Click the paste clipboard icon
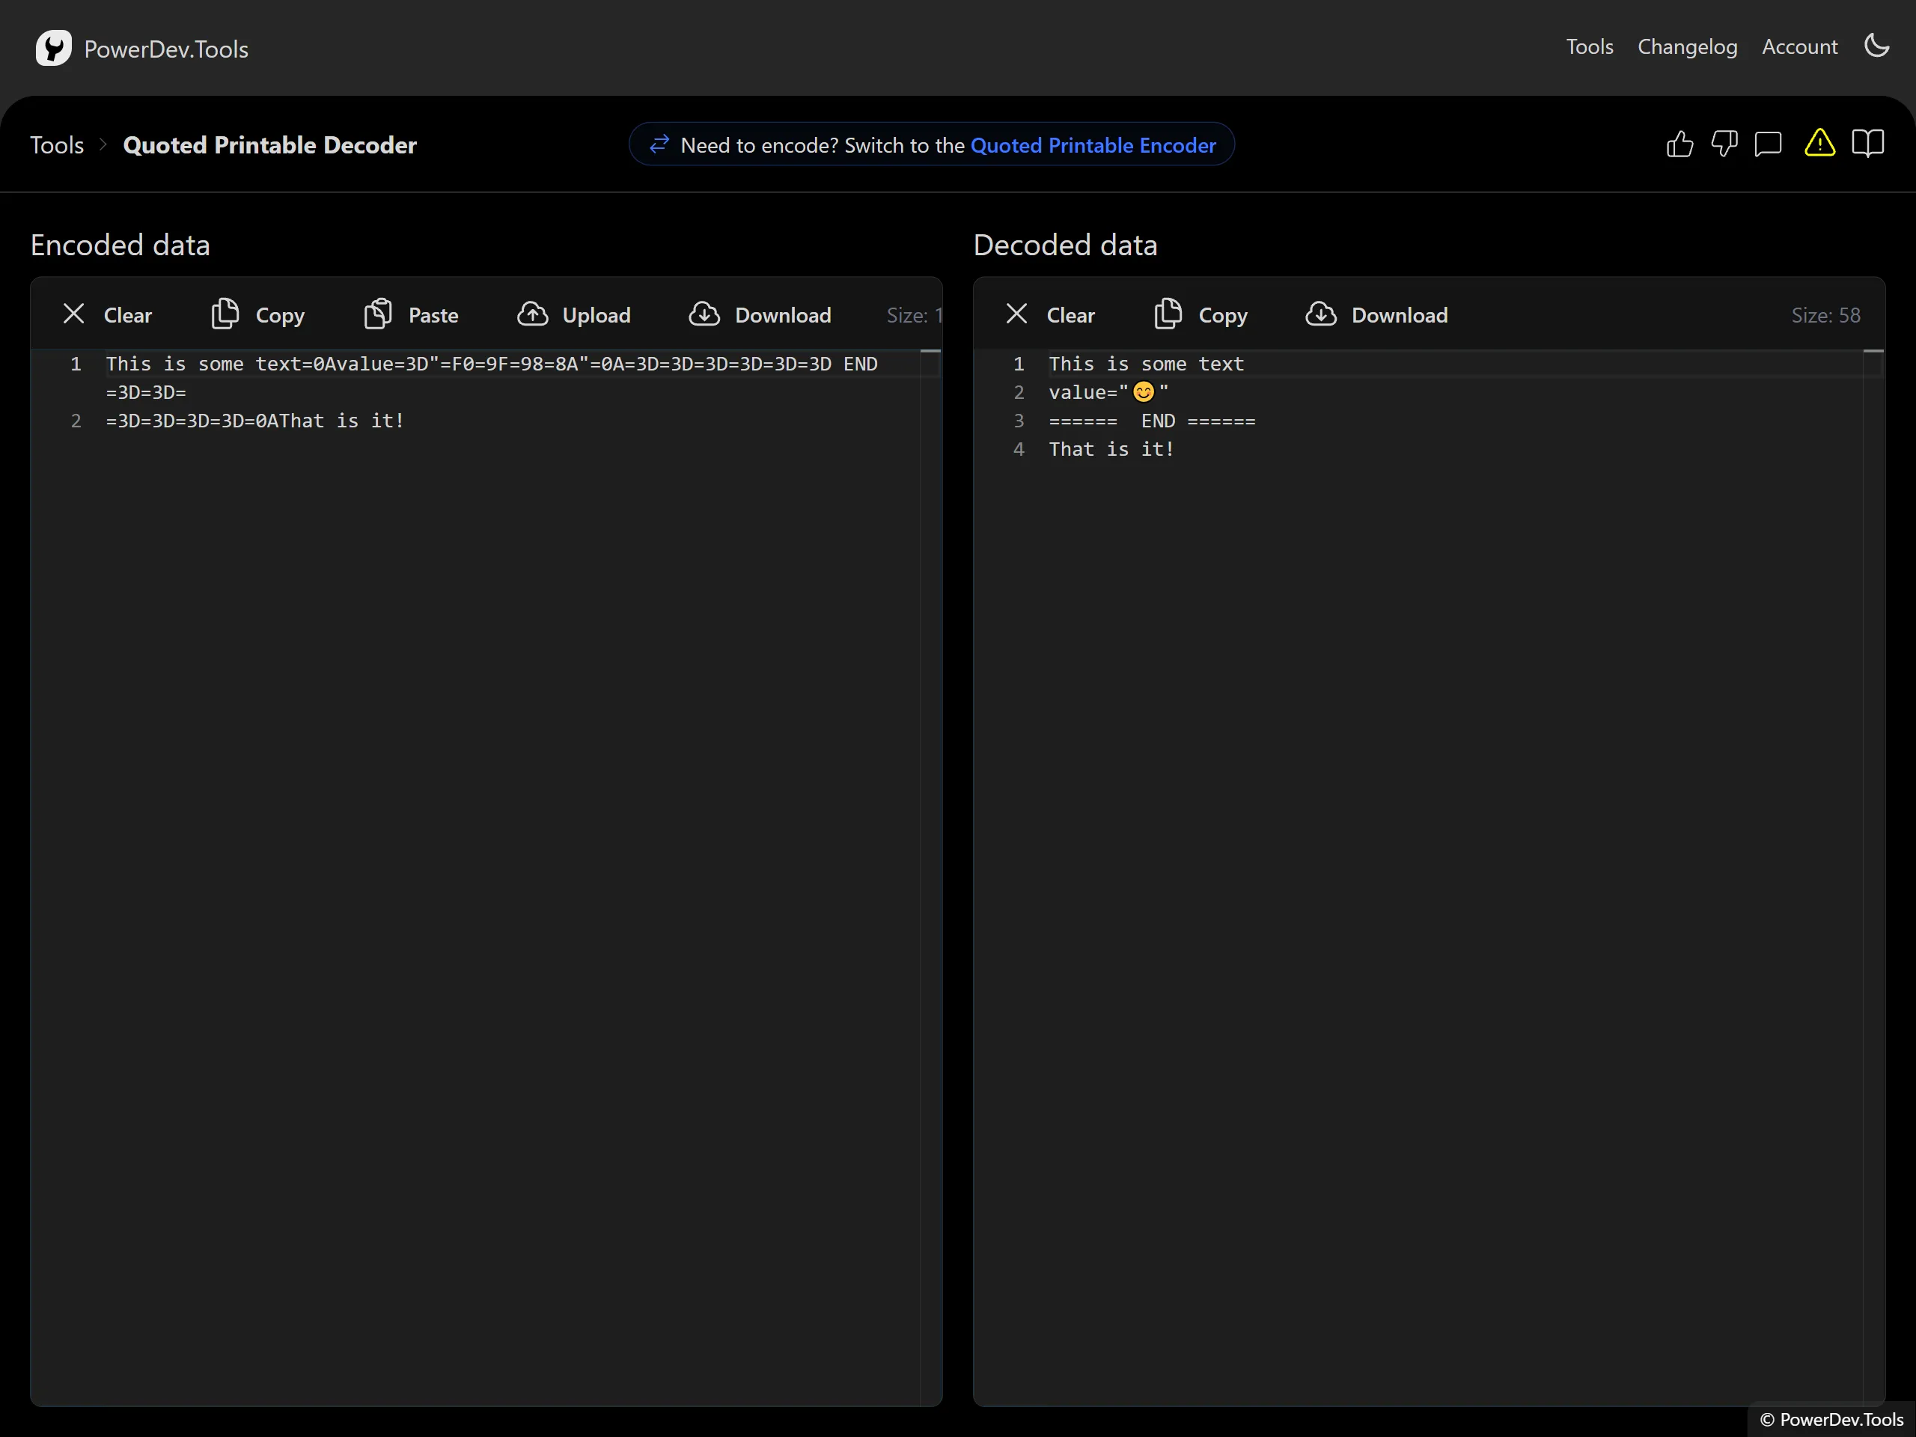The height and width of the screenshot is (1437, 1916). 378,314
